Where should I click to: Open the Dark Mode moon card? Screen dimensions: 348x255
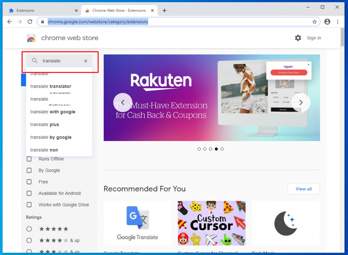286,223
